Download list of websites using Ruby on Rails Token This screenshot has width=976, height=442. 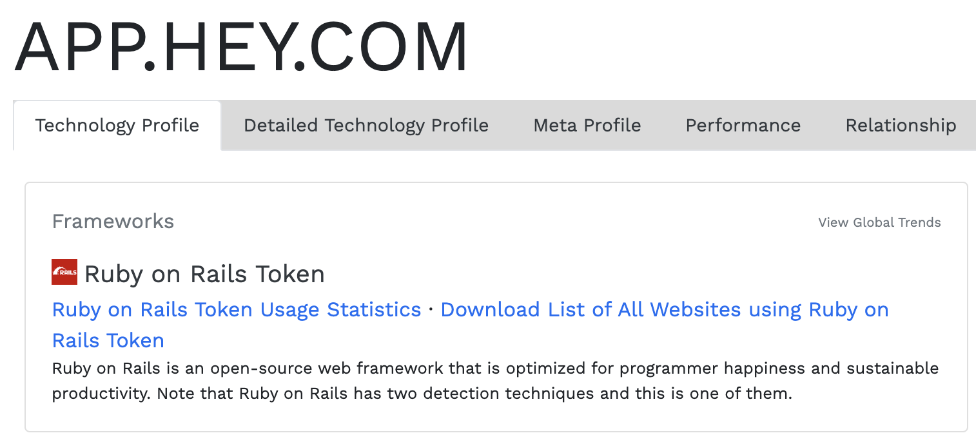[664, 310]
